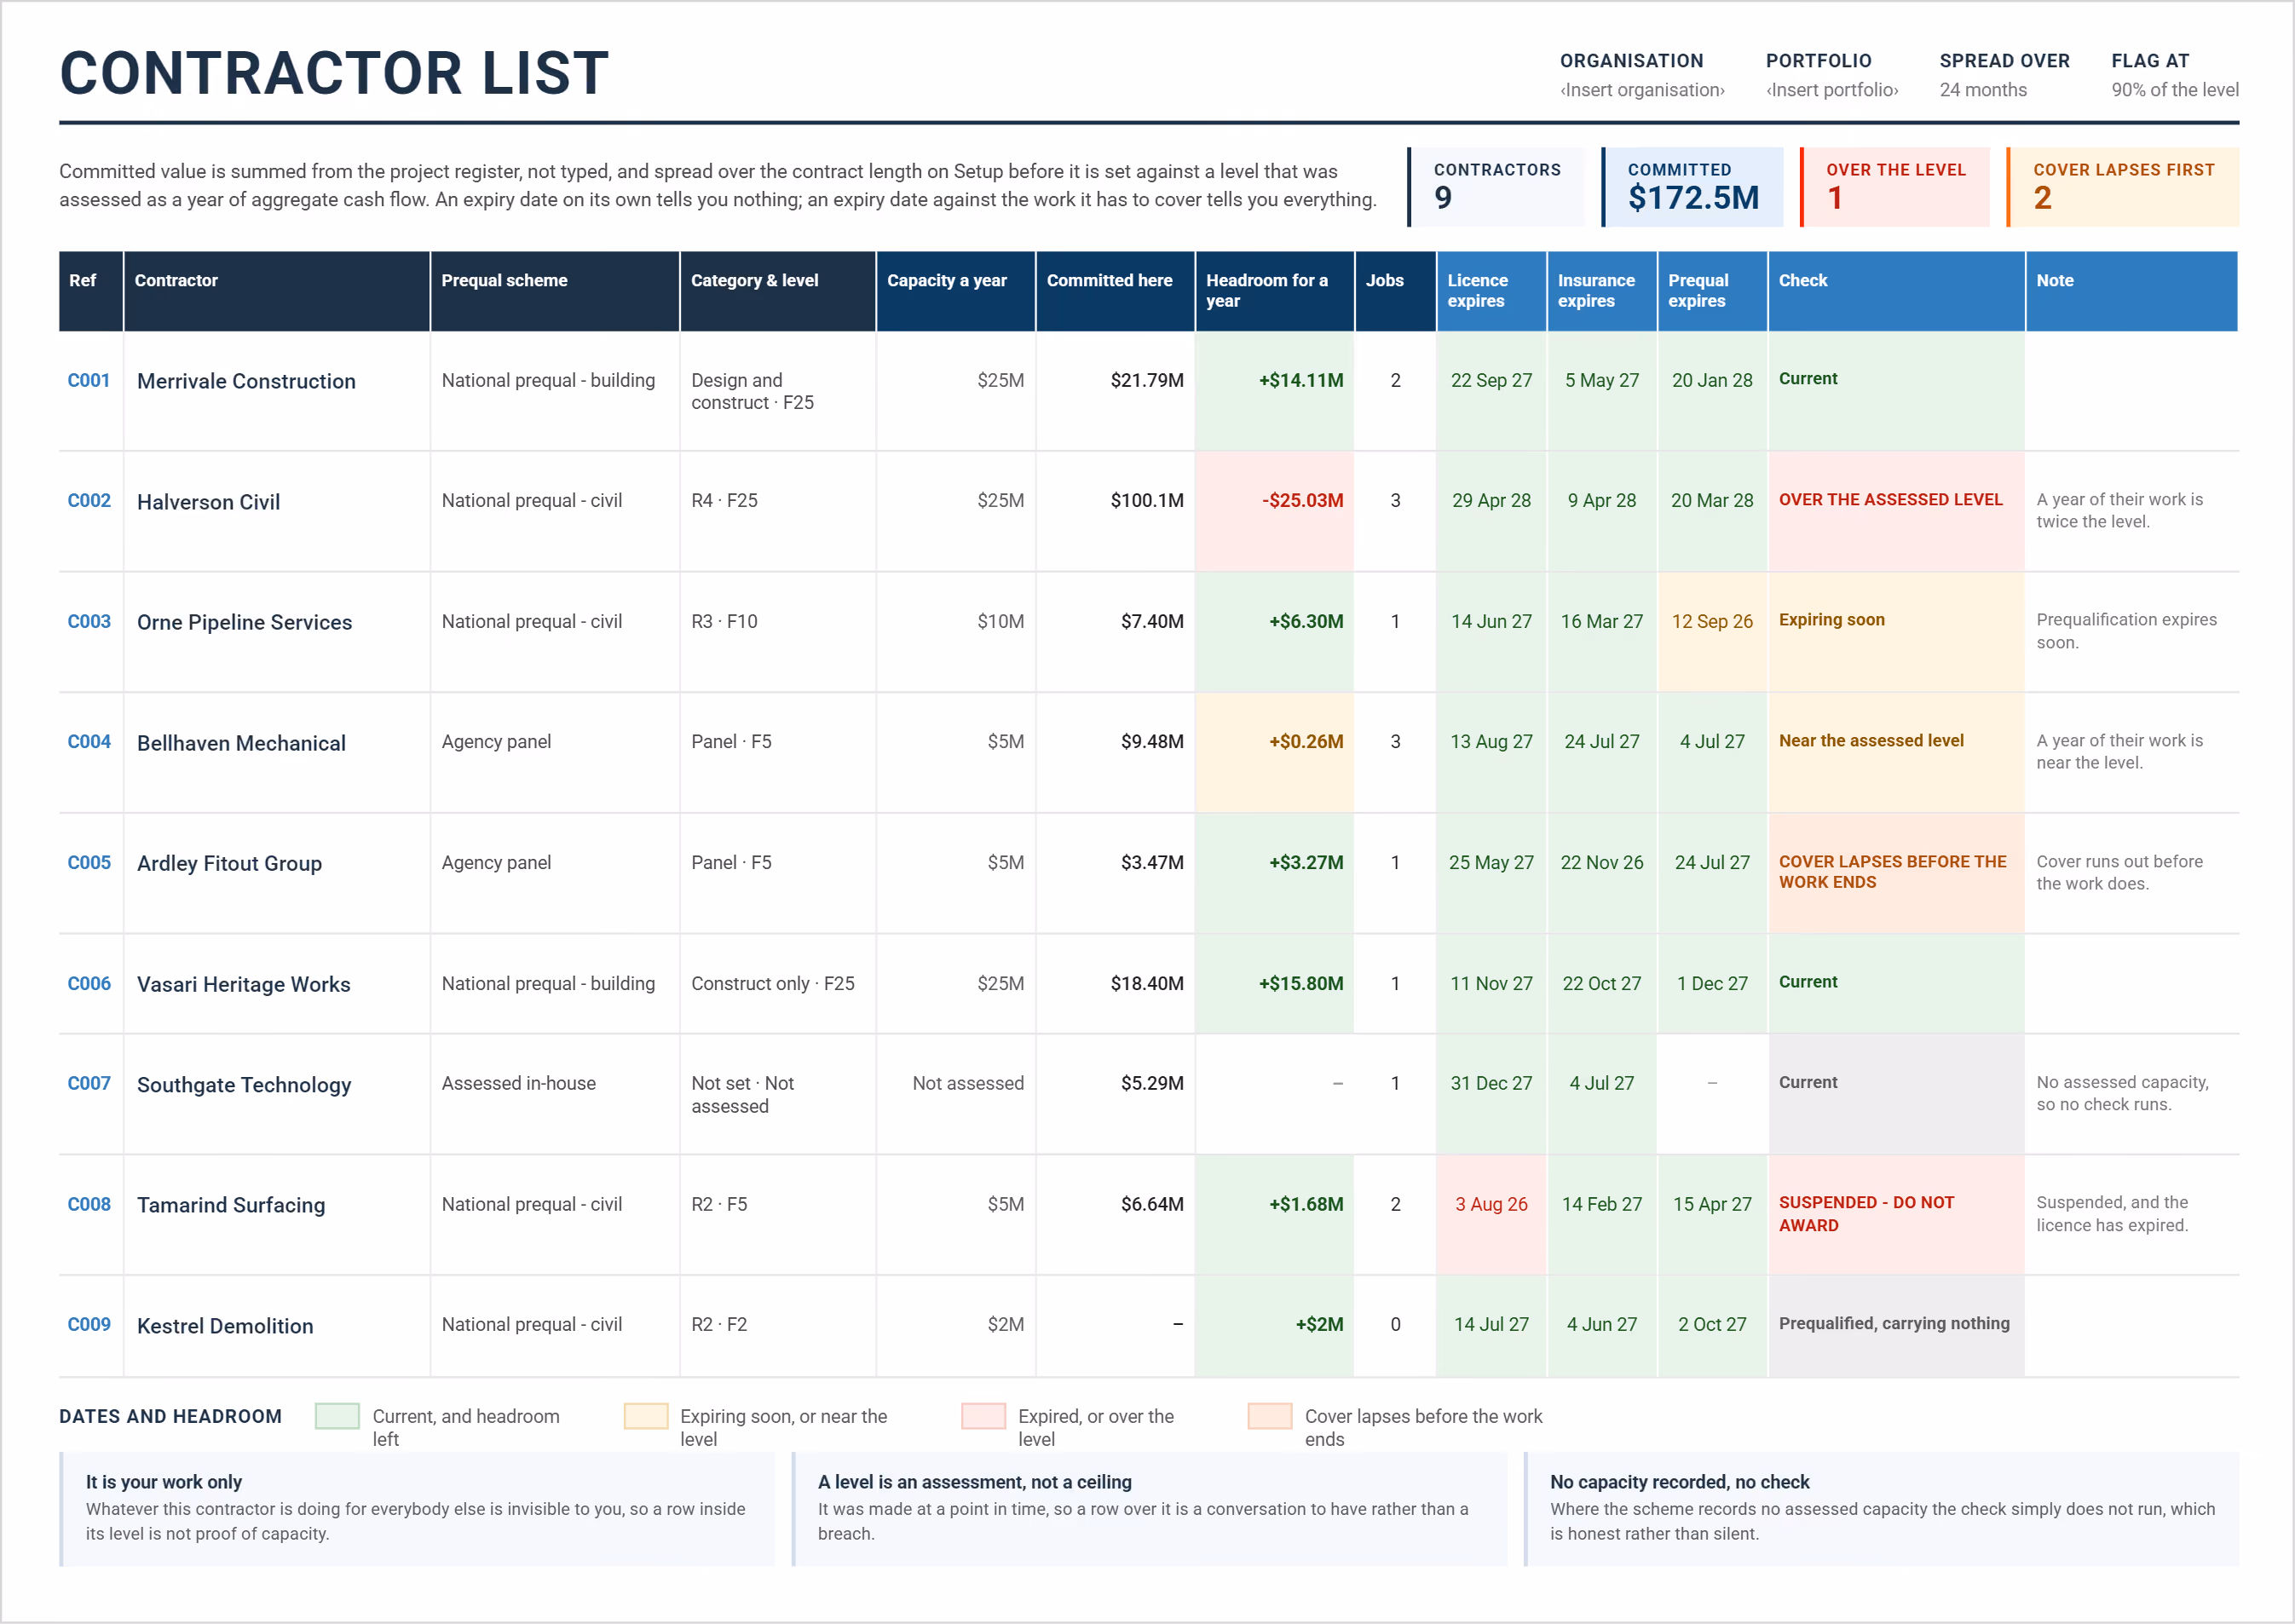Click the 'Near the assessed level' check cell

pos(1897,752)
